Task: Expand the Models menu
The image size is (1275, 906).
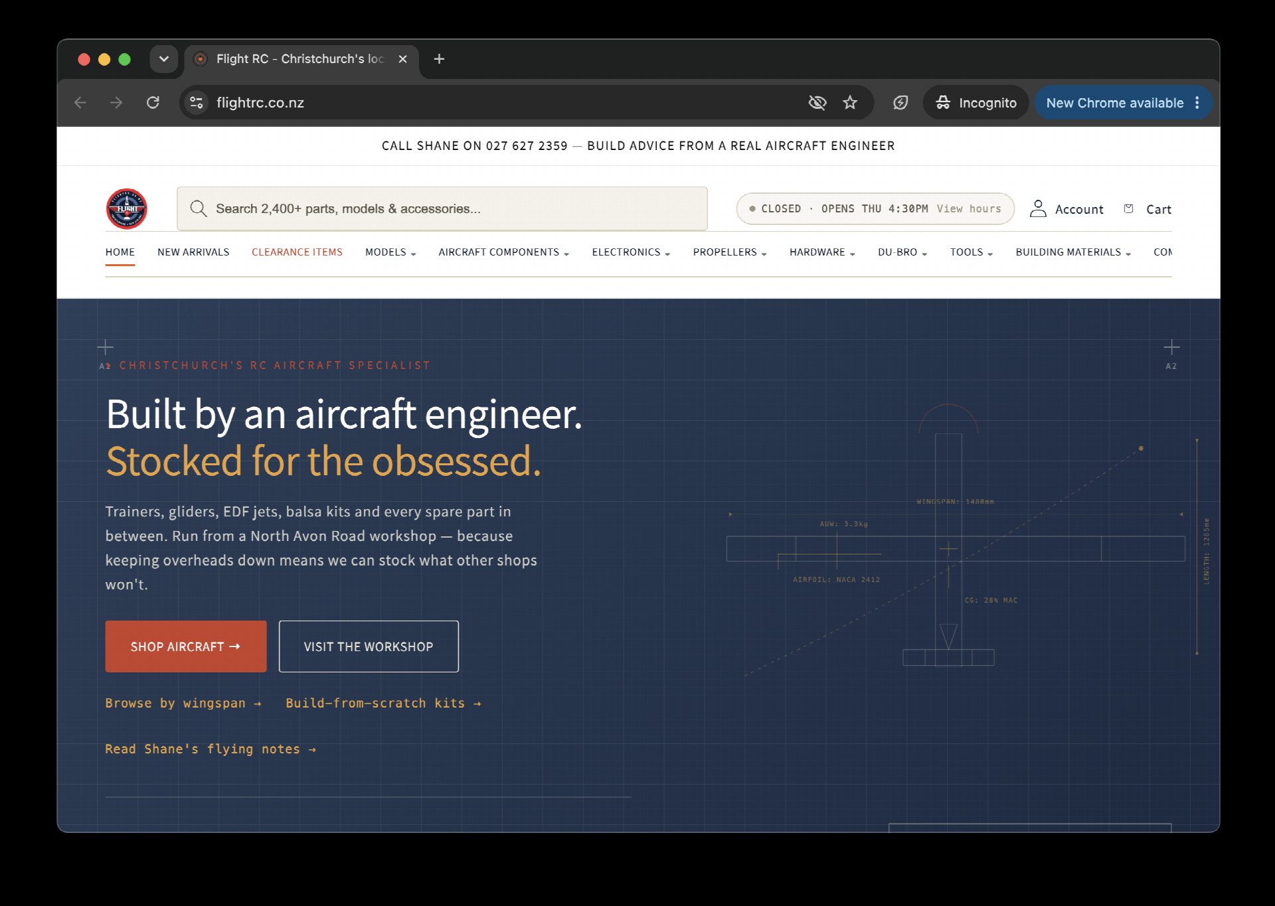Action: point(390,252)
